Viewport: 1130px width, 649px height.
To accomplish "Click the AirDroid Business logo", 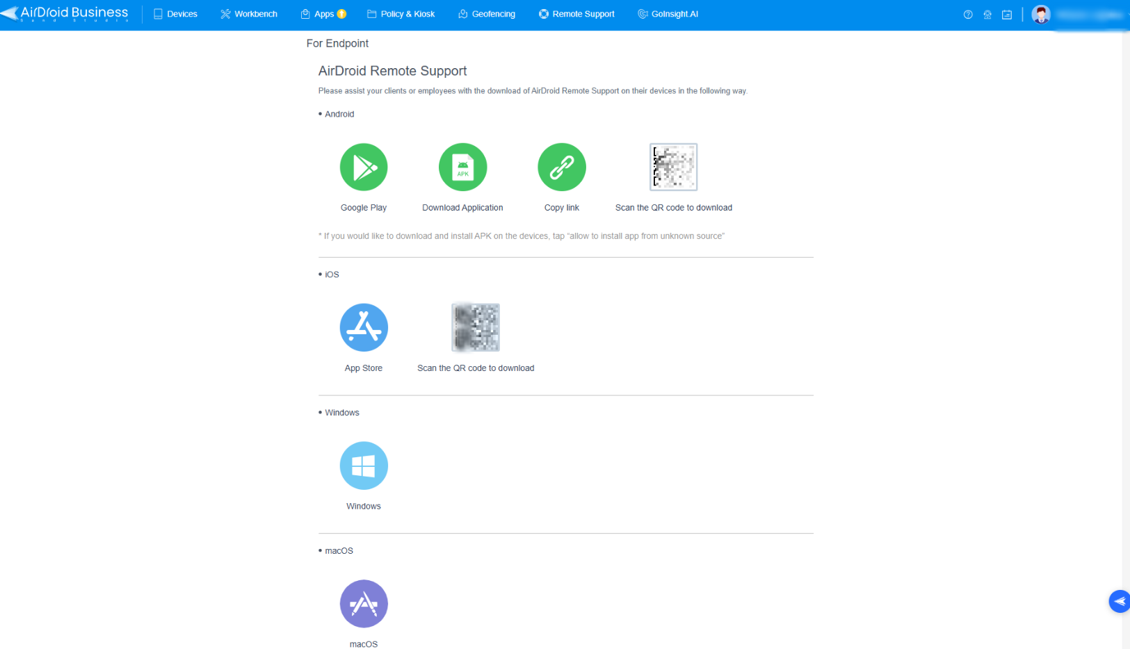I will click(x=65, y=14).
